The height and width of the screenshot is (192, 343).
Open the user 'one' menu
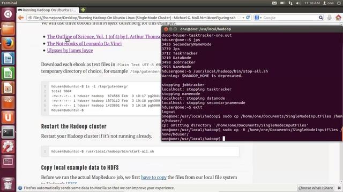click(329, 3)
